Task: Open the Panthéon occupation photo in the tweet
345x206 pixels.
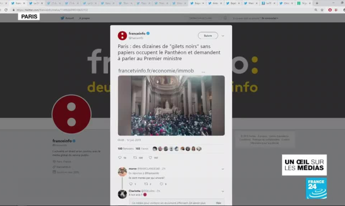Action: click(x=171, y=105)
